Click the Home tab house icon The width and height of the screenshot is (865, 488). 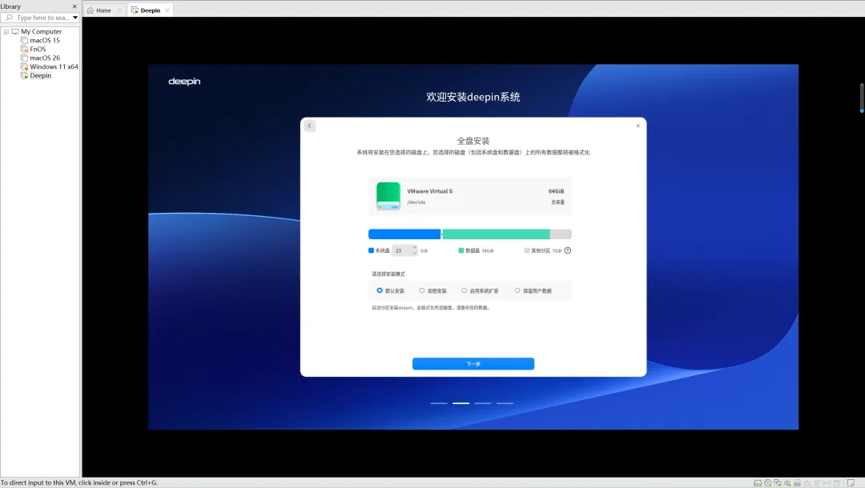coord(91,10)
